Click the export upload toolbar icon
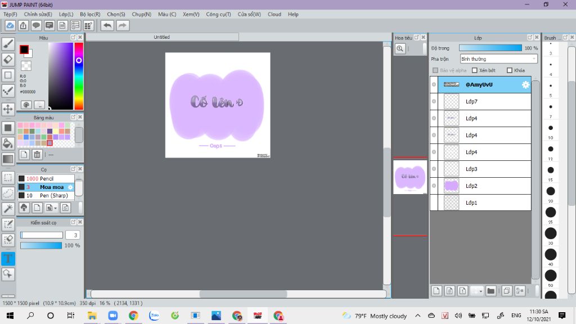This screenshot has width=576, height=324. (23, 25)
